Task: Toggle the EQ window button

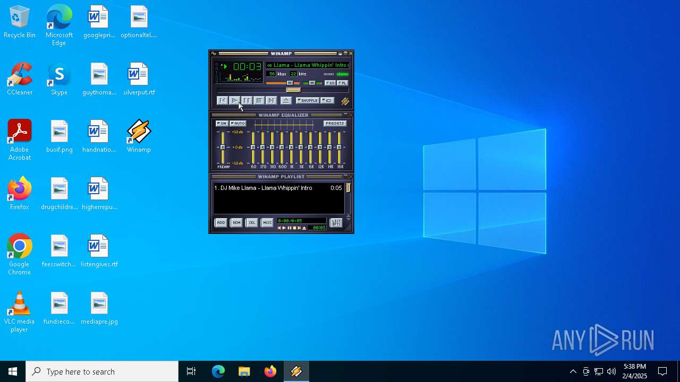Action: click(330, 83)
